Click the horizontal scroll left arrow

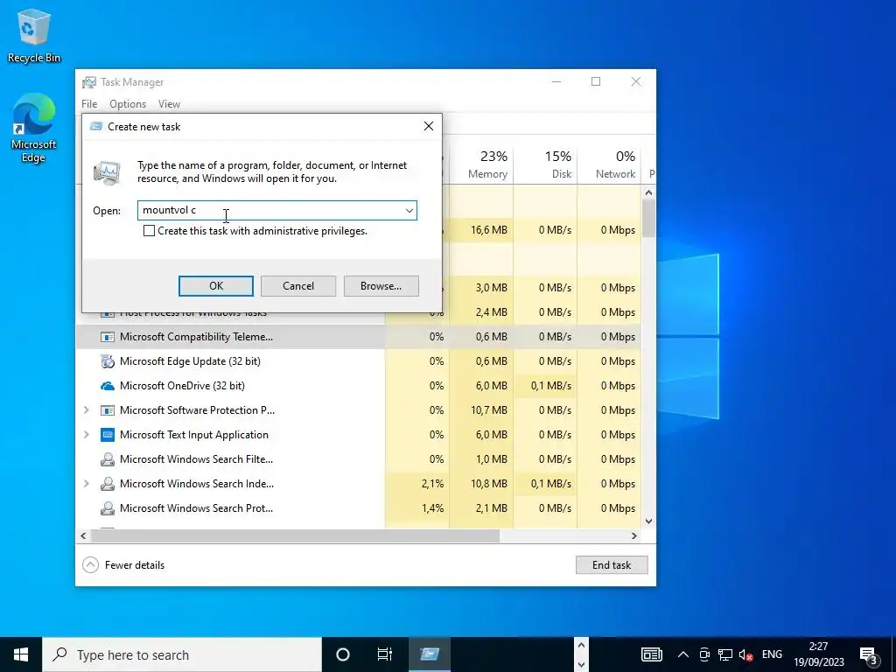tap(83, 536)
